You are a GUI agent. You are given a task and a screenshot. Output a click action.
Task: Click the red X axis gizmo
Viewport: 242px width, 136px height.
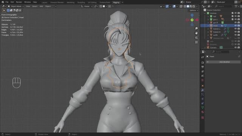click(x=197, y=20)
